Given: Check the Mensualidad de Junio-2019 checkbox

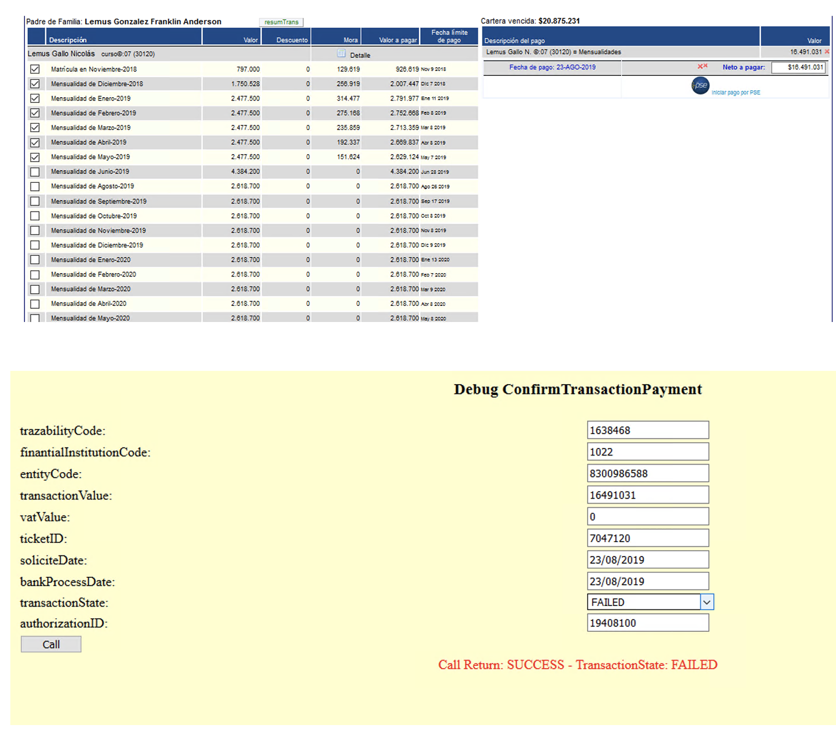Looking at the screenshot, I should [35, 172].
